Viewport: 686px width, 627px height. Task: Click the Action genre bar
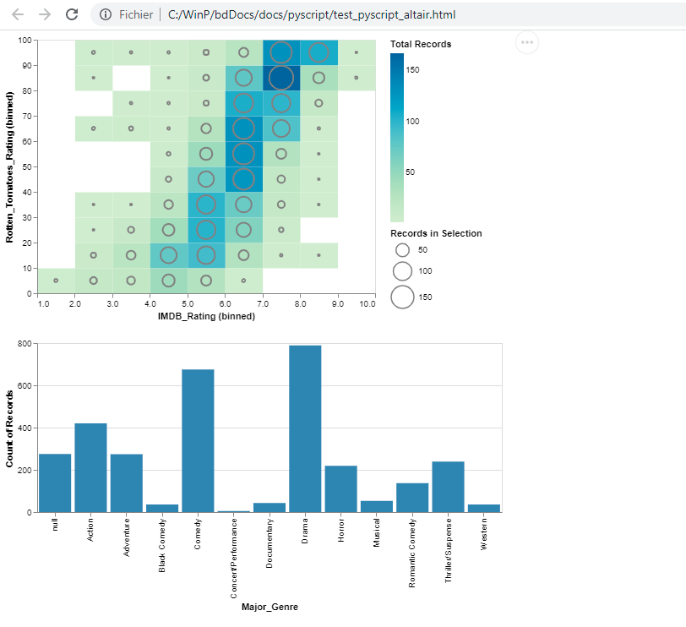tap(90, 465)
